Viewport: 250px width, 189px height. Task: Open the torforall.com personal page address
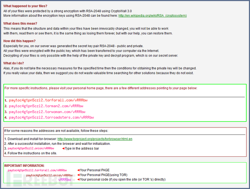tap(48, 100)
